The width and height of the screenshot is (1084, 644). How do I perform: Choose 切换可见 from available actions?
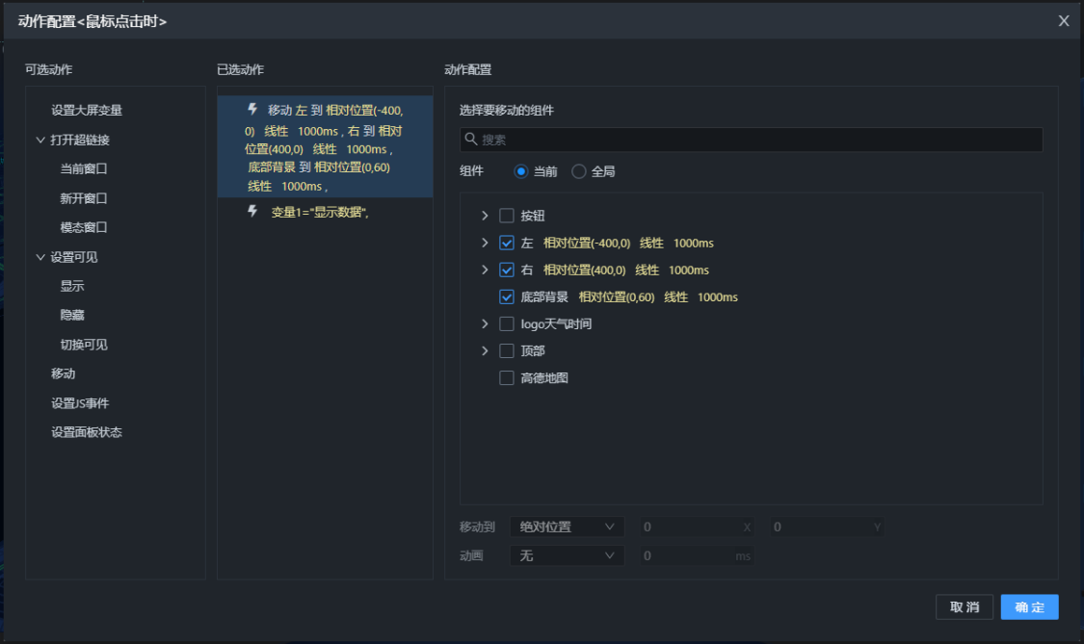(x=84, y=345)
